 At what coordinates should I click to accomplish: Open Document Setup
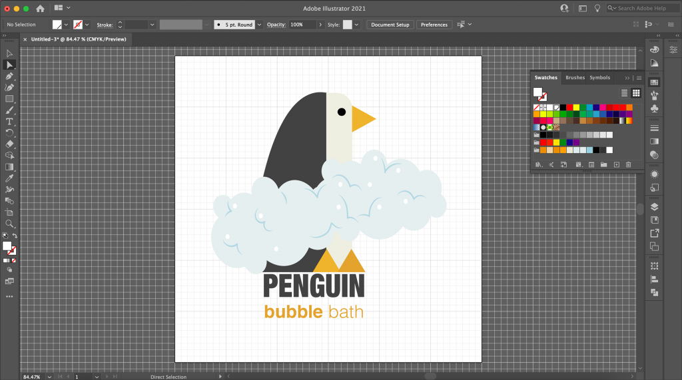[x=390, y=25]
